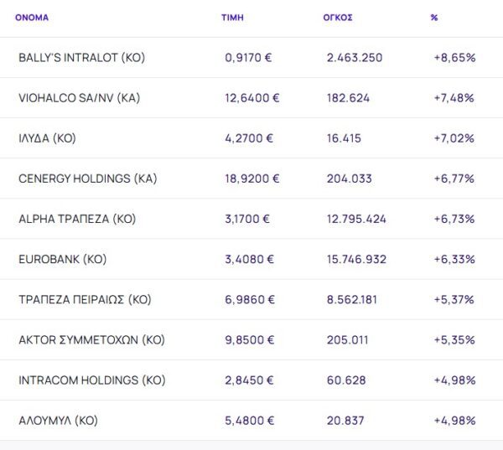Click the 18,9200 € Cenergy price
This screenshot has height=450, width=503.
[252, 178]
